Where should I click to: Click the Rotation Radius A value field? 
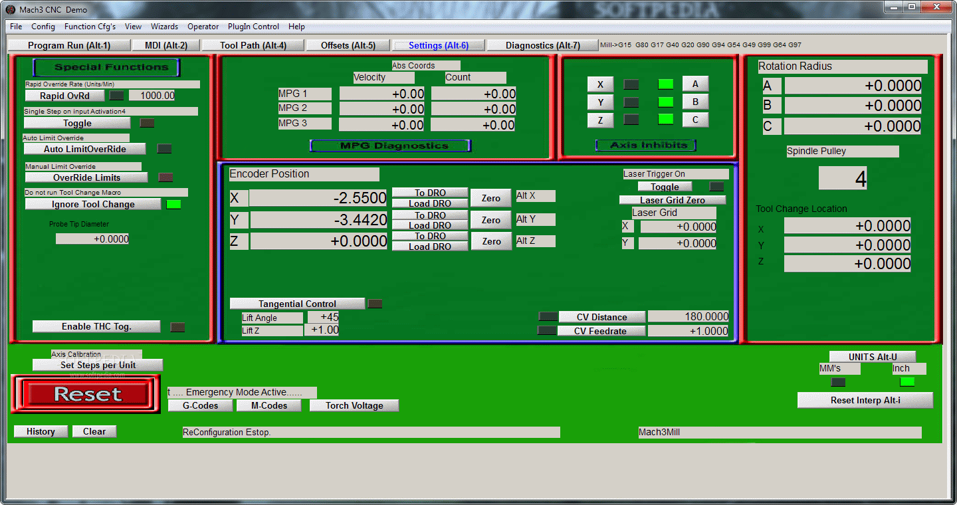[x=853, y=86]
